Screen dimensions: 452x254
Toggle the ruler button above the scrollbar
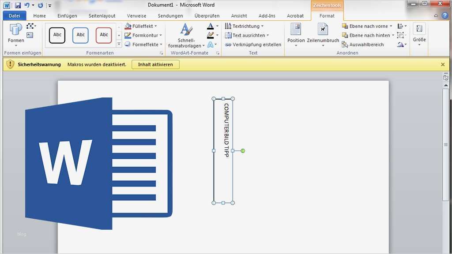(446, 77)
